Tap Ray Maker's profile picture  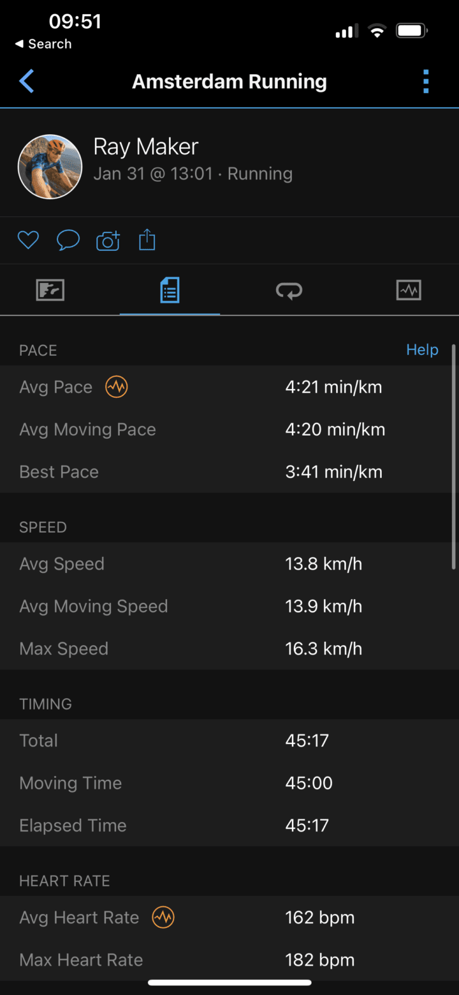pos(50,167)
